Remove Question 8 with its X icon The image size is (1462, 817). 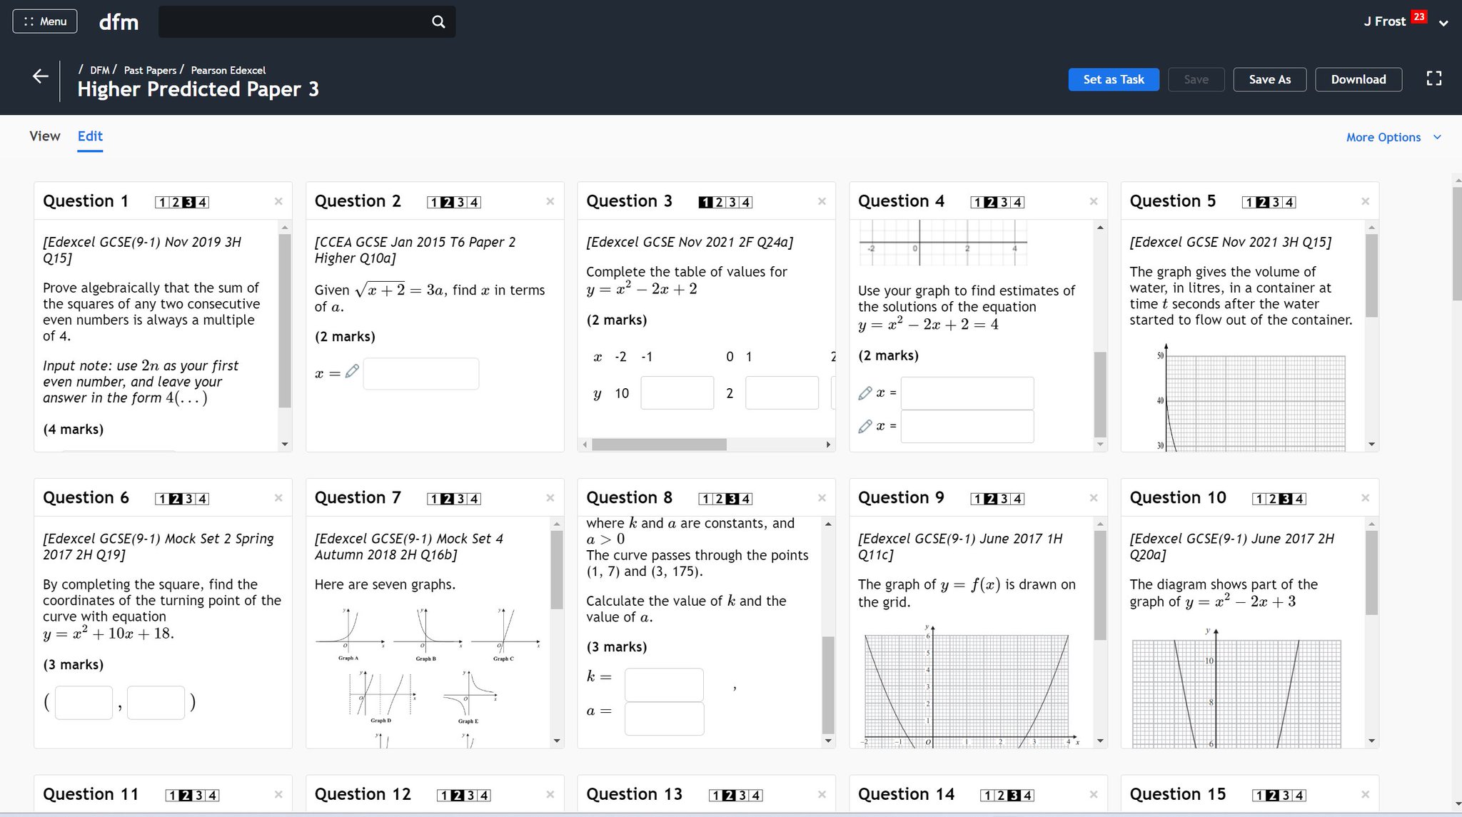tap(822, 498)
